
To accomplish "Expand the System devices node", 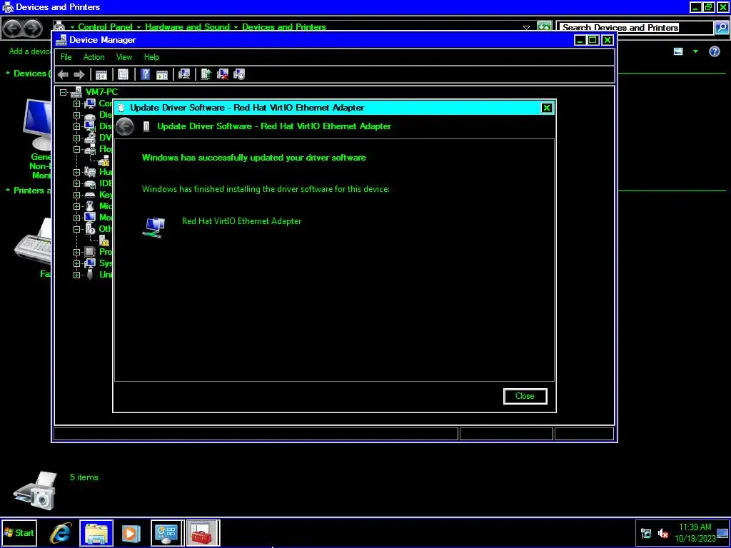I will (77, 263).
